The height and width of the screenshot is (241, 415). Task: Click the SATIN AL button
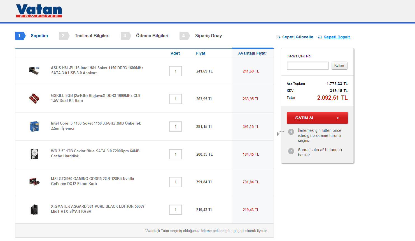pos(317,118)
